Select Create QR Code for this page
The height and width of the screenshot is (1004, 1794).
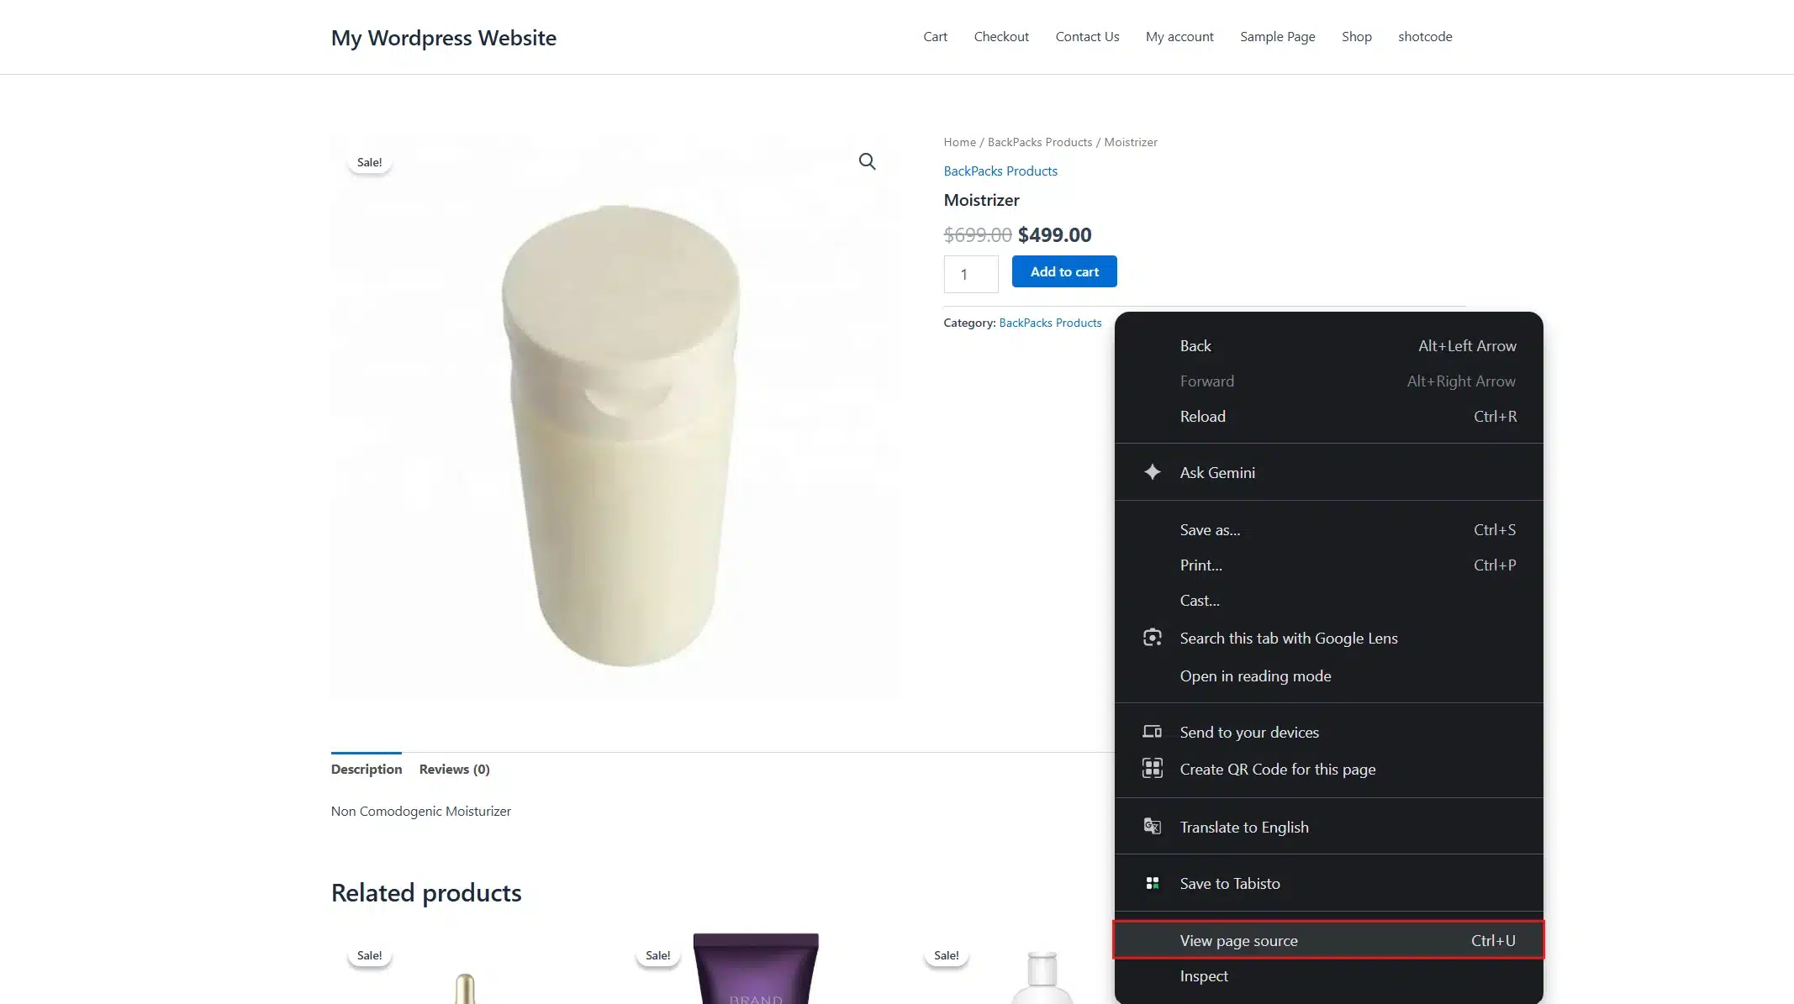[x=1328, y=770]
